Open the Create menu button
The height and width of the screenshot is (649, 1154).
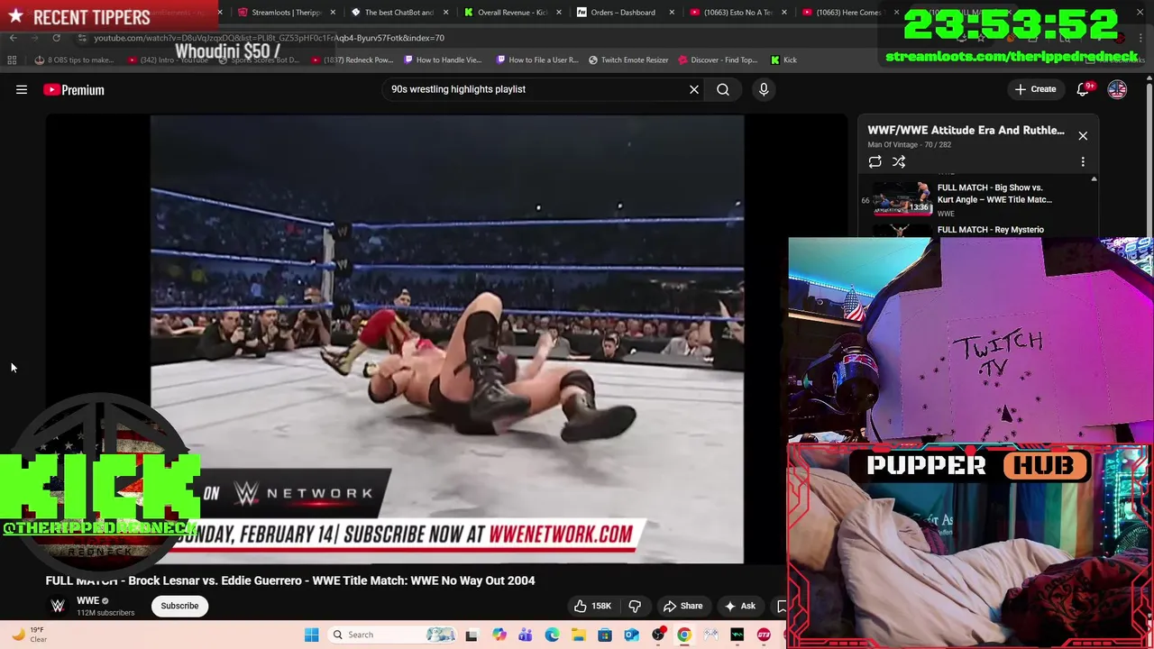pos(1035,89)
